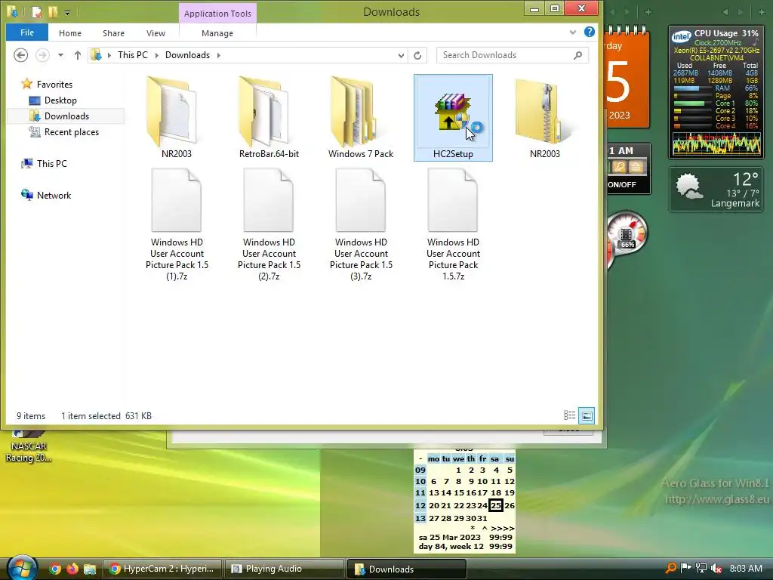Launch Firefox from quick launch
The image size is (773, 580).
point(72,569)
